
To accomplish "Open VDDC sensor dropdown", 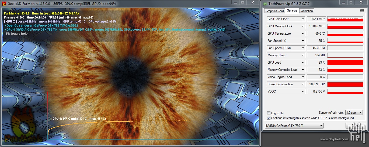I will [303, 91].
